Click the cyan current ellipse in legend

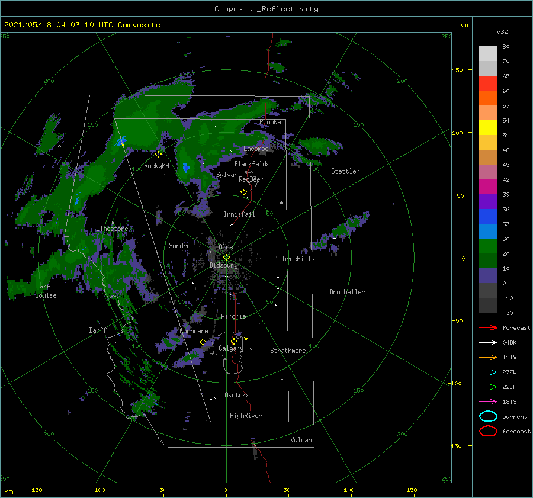click(488, 416)
